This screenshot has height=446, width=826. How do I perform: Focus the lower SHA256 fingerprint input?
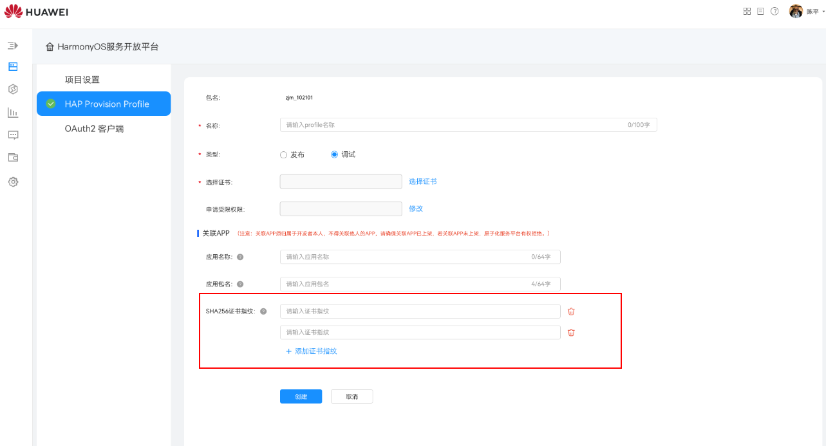pos(420,332)
